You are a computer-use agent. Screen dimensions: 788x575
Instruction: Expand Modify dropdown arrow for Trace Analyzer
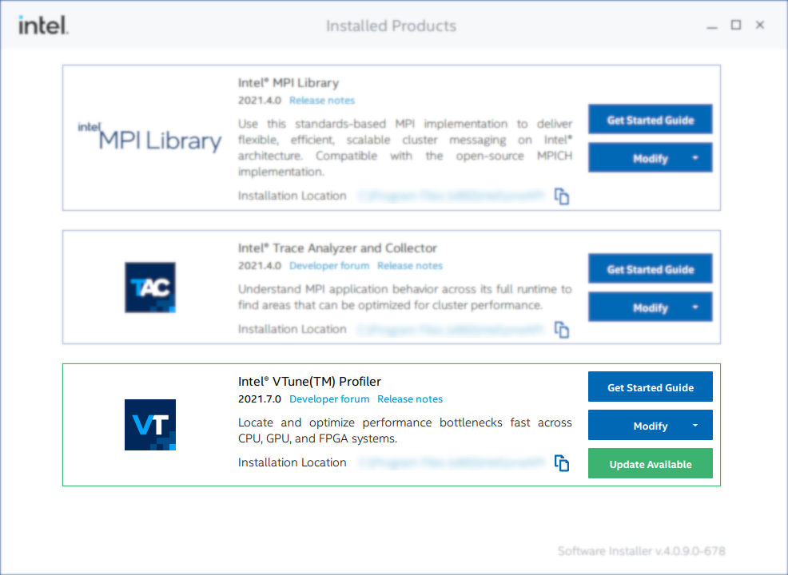pyautogui.click(x=695, y=307)
